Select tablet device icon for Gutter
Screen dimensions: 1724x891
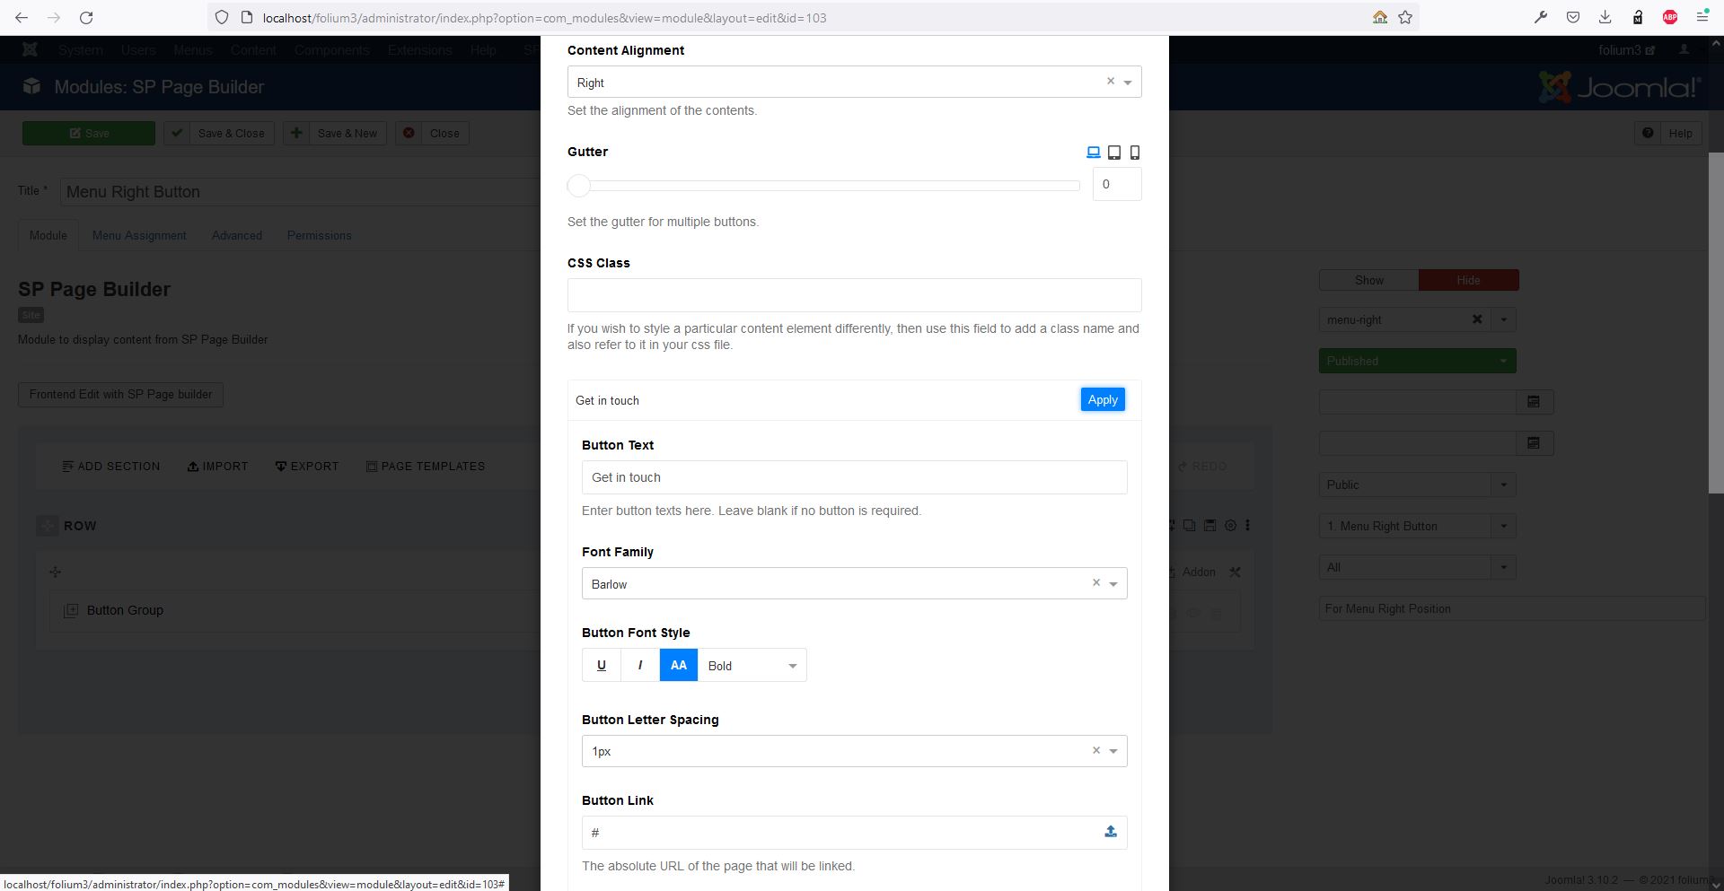(x=1114, y=153)
